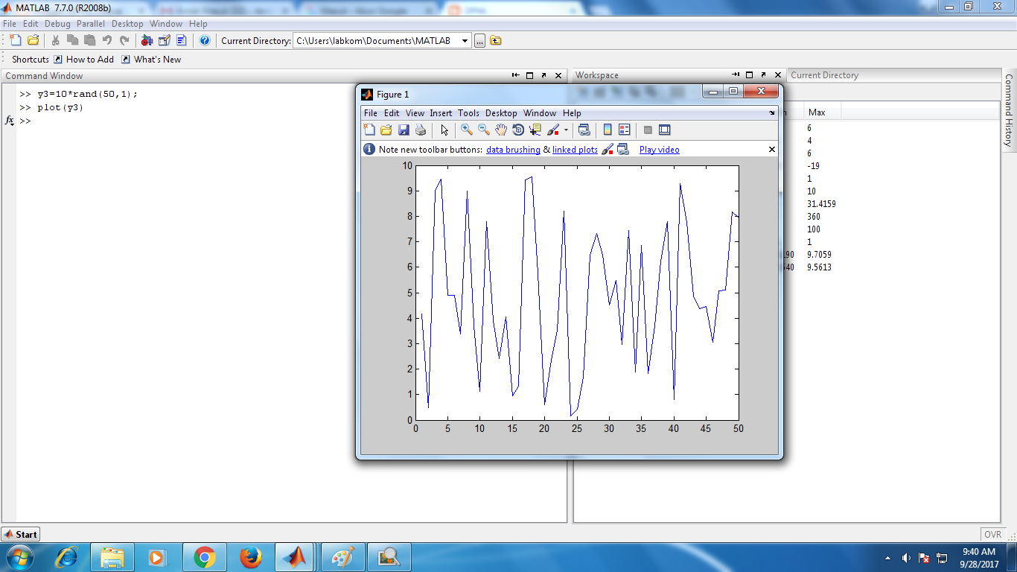Follow the Play video link
Viewport: 1017px width, 572px height.
tap(658, 149)
